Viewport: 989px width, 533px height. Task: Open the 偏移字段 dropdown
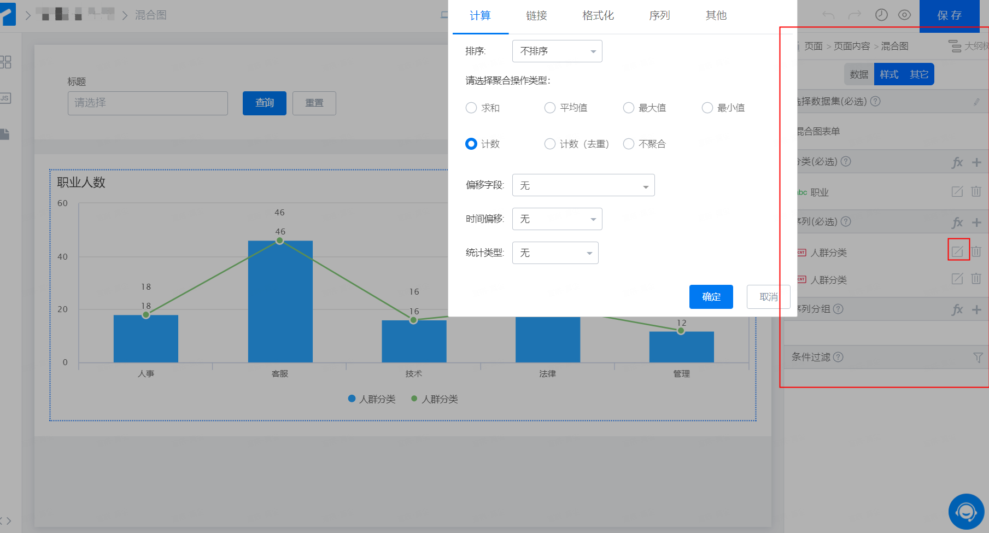coord(583,185)
